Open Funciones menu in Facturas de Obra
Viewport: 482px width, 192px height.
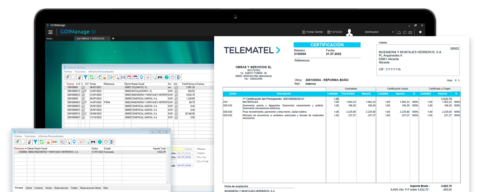[x=80, y=72]
